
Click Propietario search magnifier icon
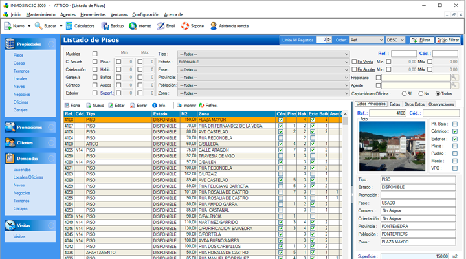[x=454, y=78]
